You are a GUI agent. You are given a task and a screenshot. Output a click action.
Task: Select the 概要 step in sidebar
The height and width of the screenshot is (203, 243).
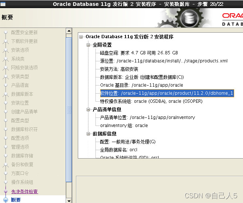pyautogui.click(x=16, y=200)
